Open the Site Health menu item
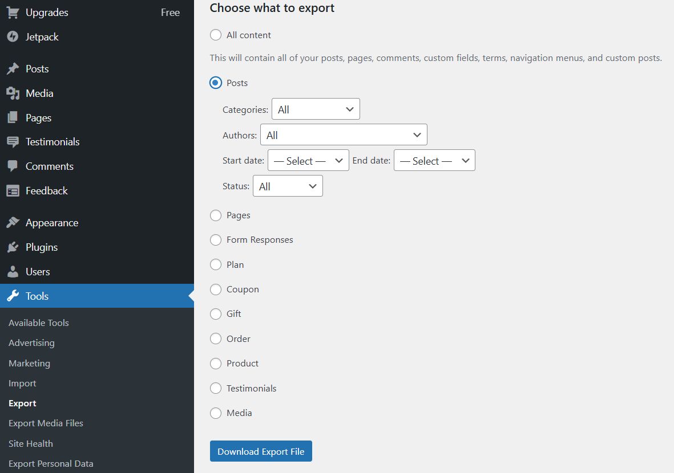The height and width of the screenshot is (473, 674). 30,443
